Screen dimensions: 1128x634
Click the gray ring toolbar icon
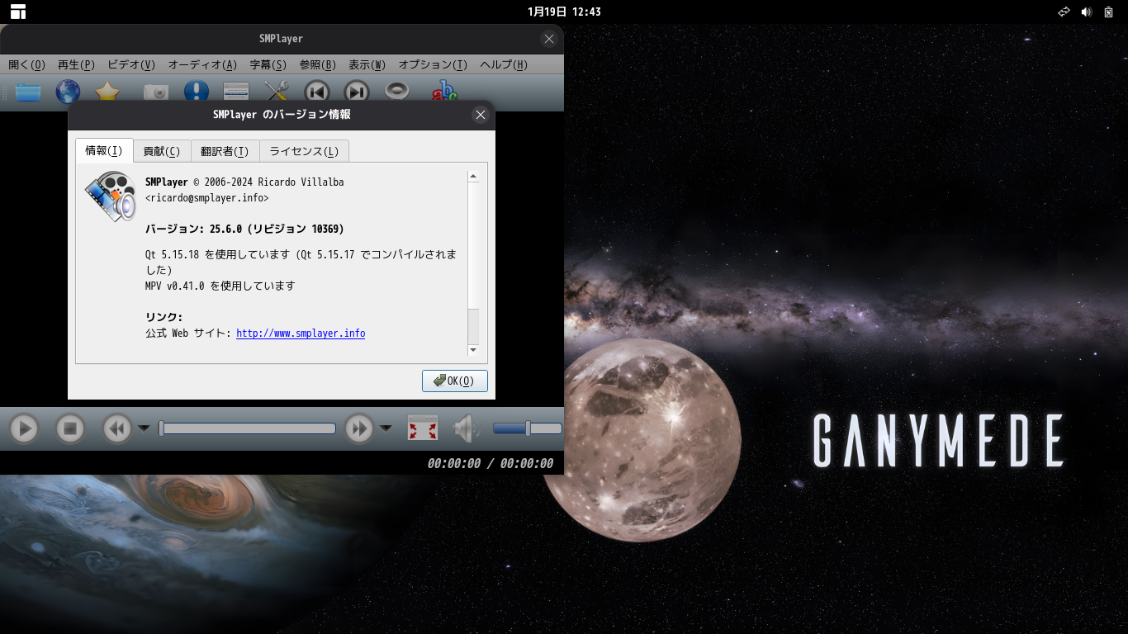[397, 92]
